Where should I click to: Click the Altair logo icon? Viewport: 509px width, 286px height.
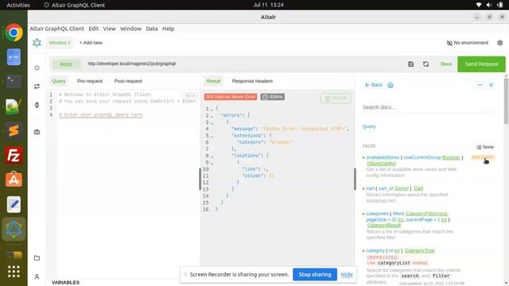pos(37,42)
